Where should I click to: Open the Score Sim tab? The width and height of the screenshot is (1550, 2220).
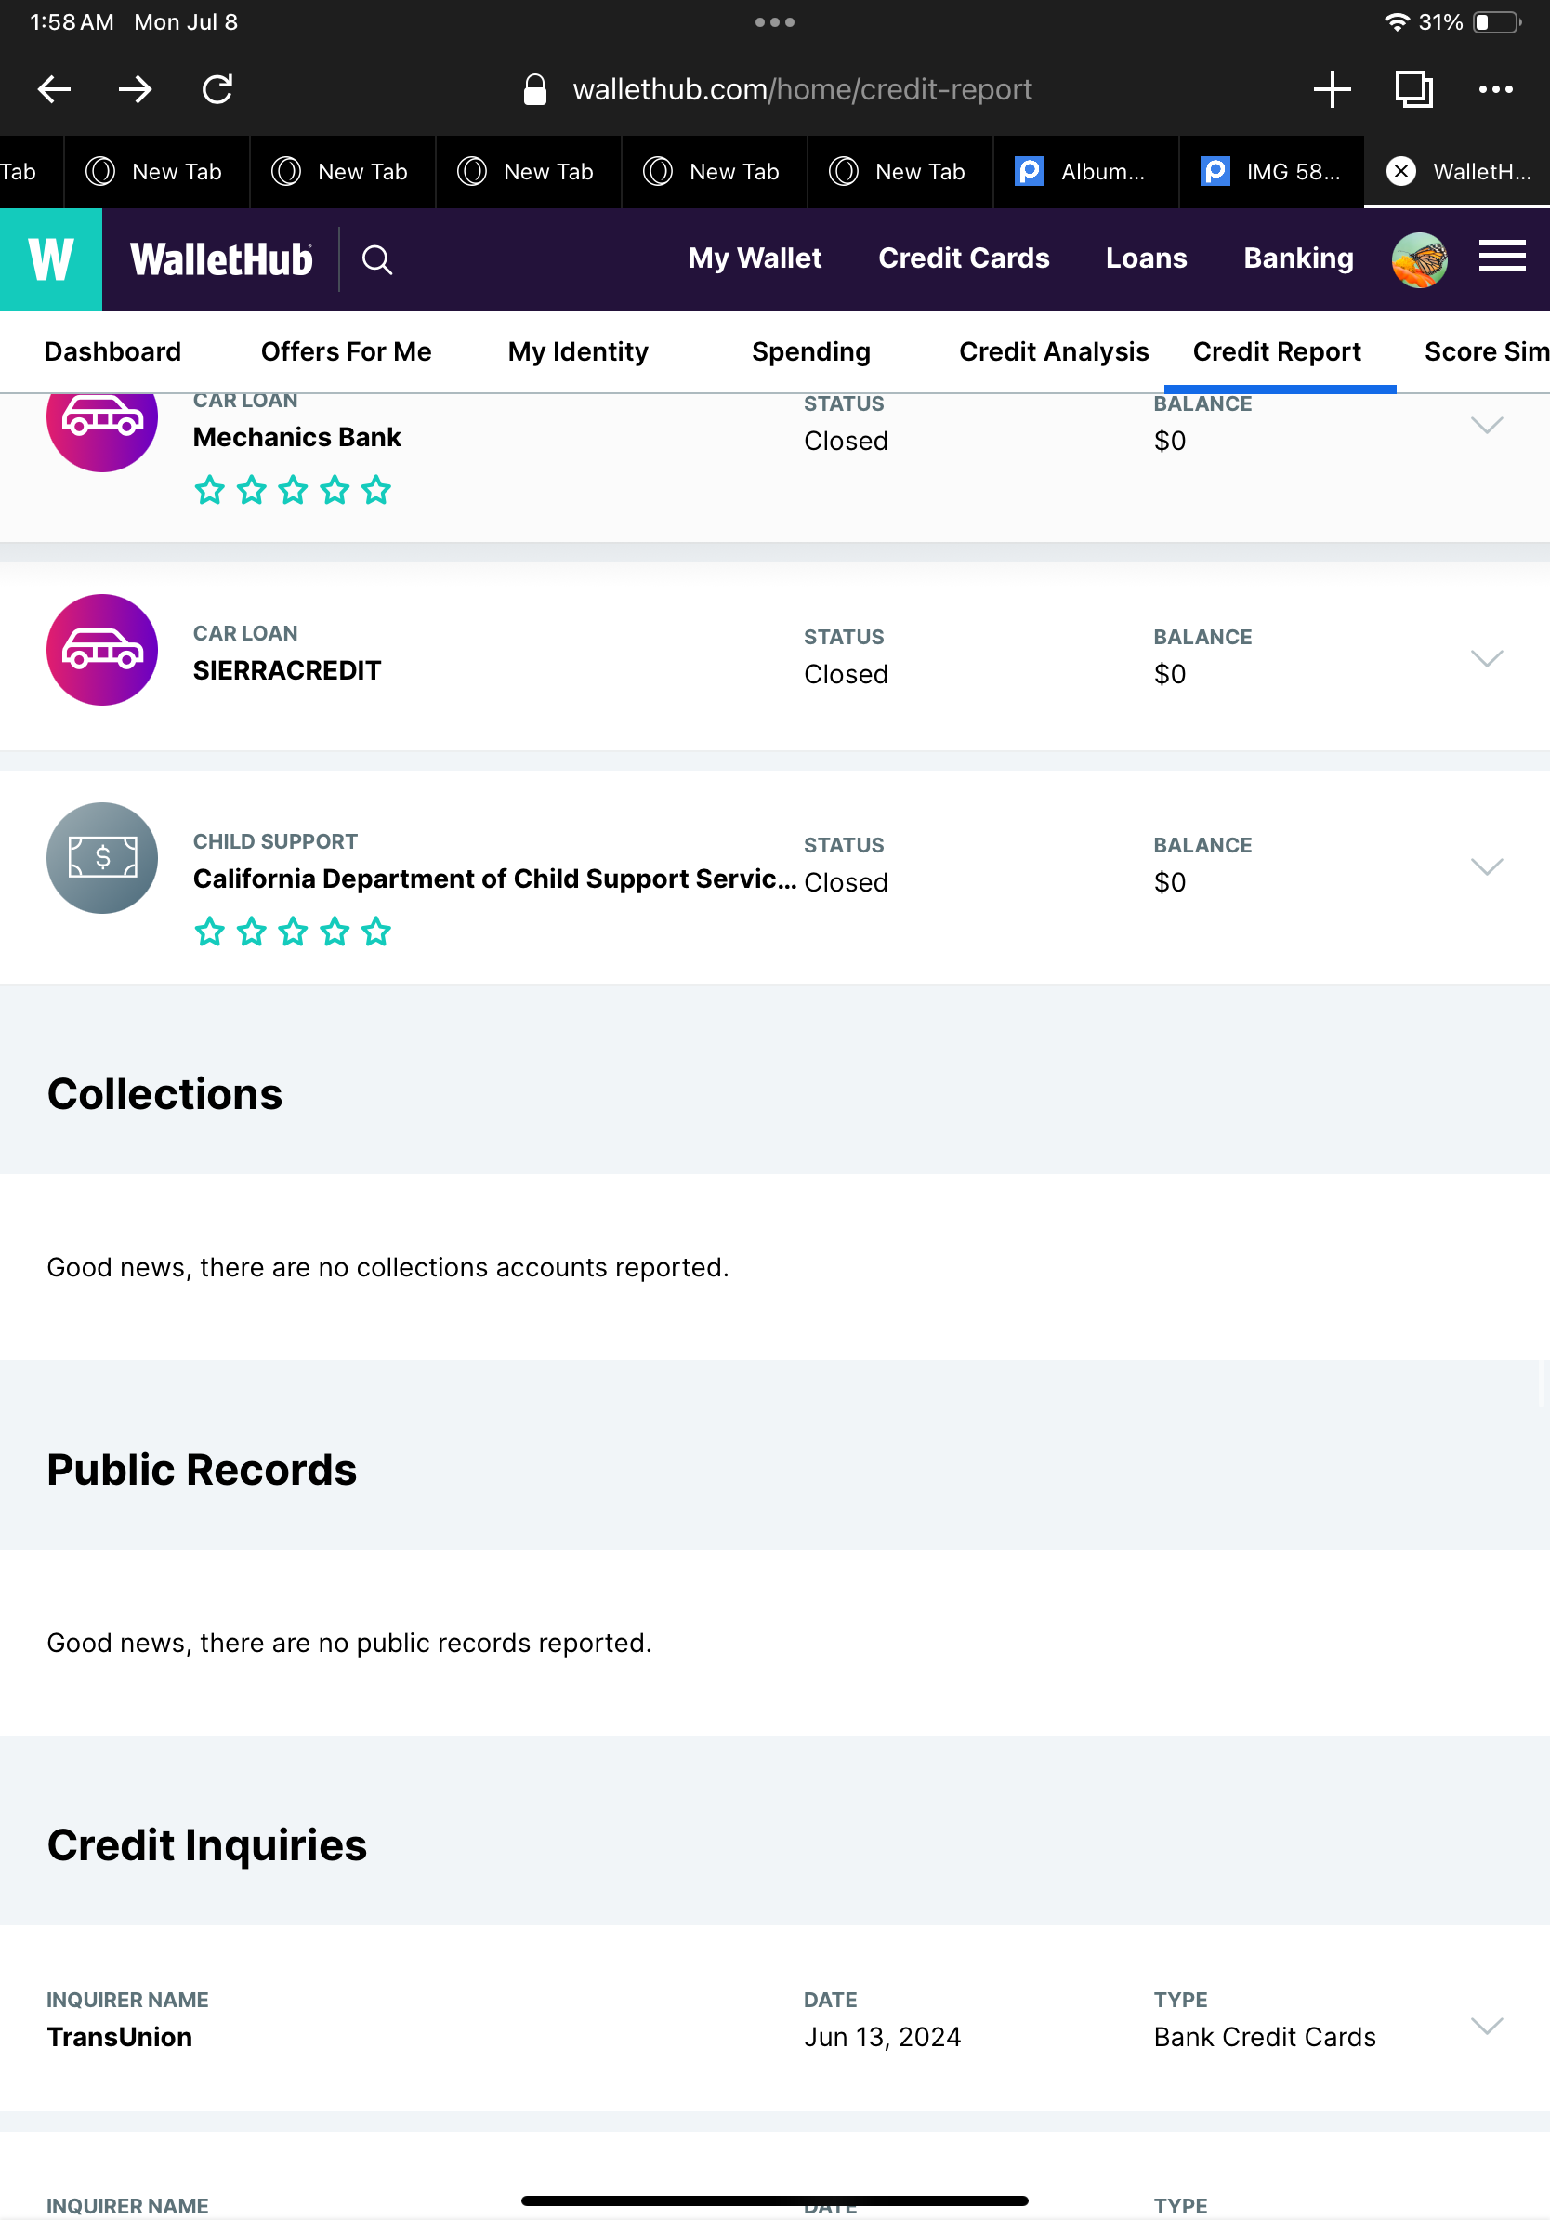pyautogui.click(x=1486, y=352)
